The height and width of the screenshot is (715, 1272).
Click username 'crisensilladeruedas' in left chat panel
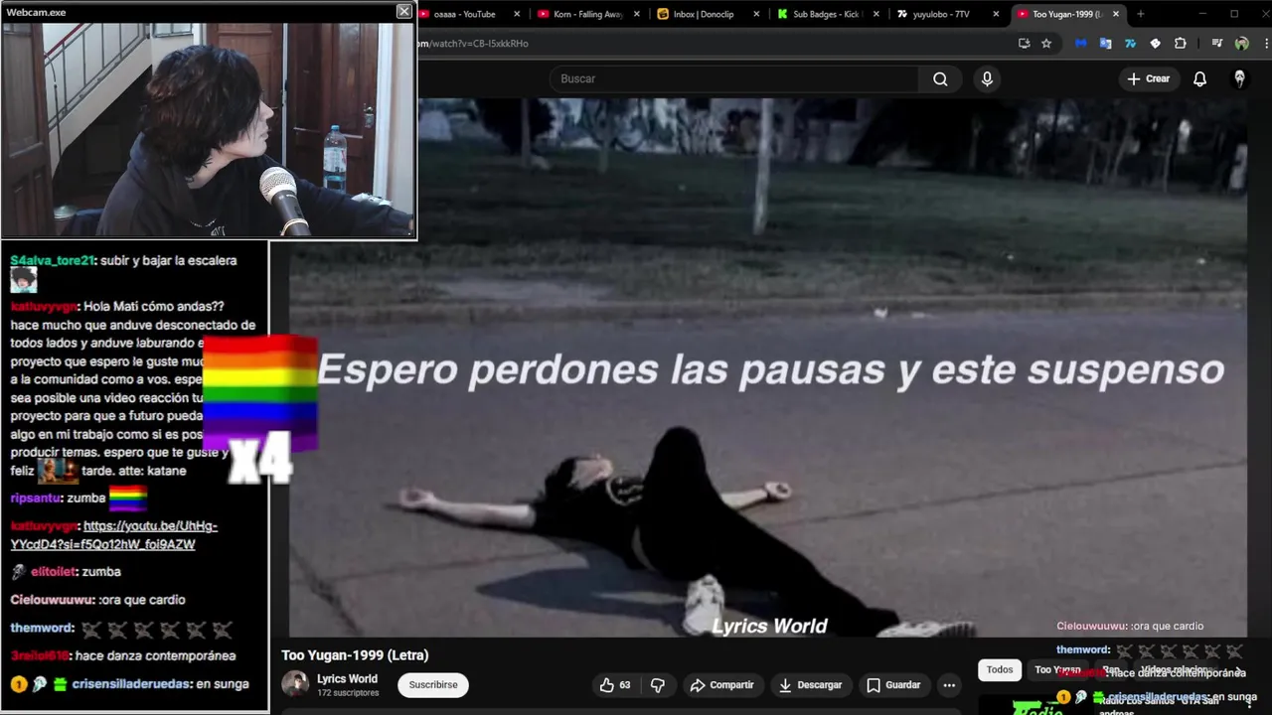(x=130, y=683)
